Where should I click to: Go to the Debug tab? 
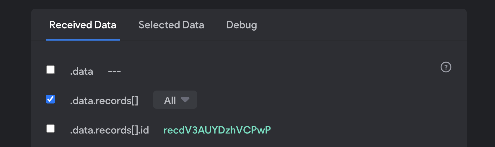point(241,25)
